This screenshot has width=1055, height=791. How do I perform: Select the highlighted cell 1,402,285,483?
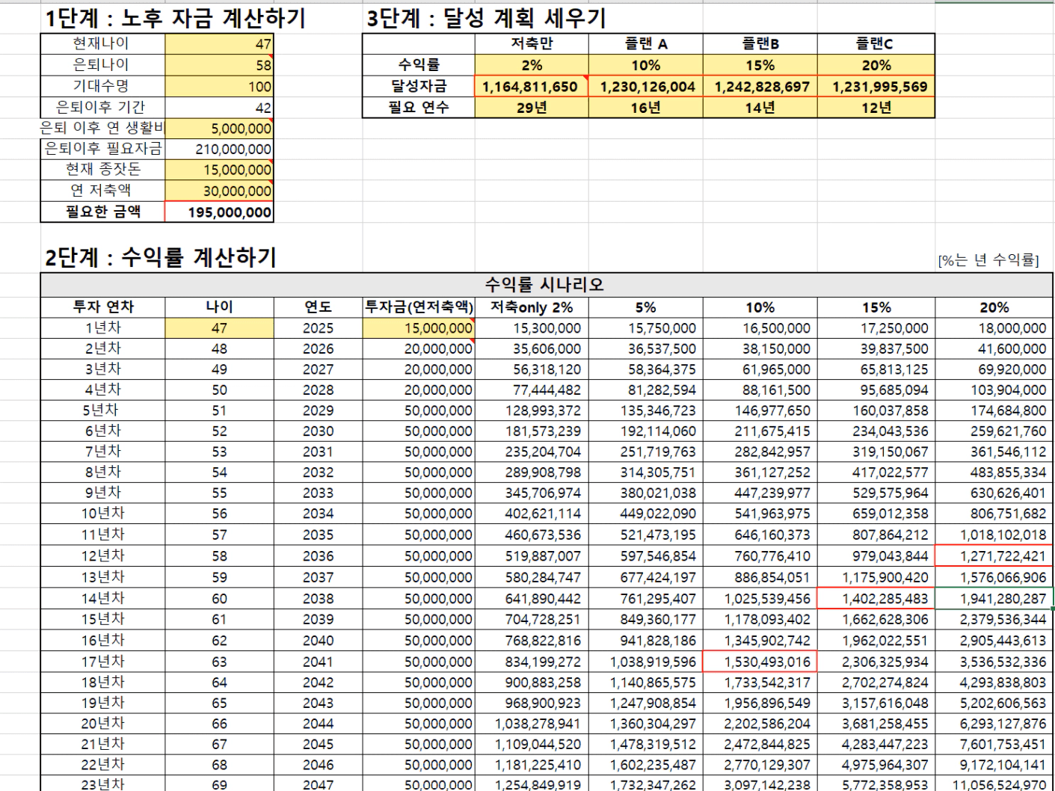[876, 598]
